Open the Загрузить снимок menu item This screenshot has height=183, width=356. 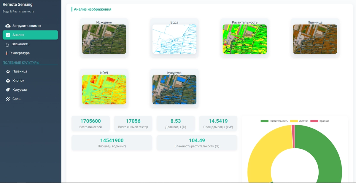30,26
